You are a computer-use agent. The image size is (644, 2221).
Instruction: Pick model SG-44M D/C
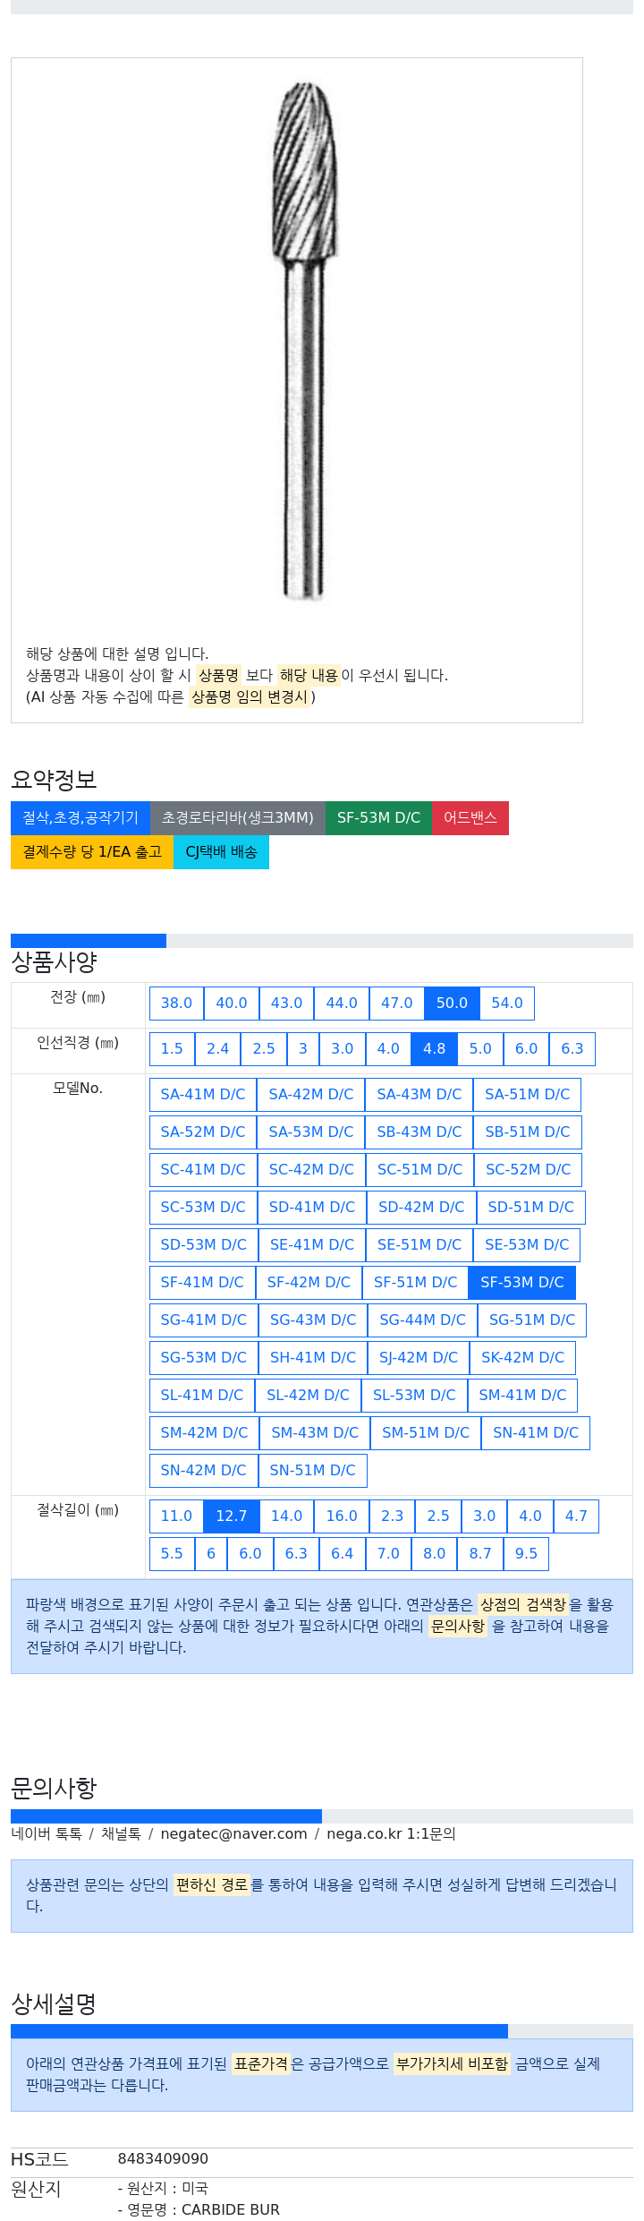point(422,1320)
